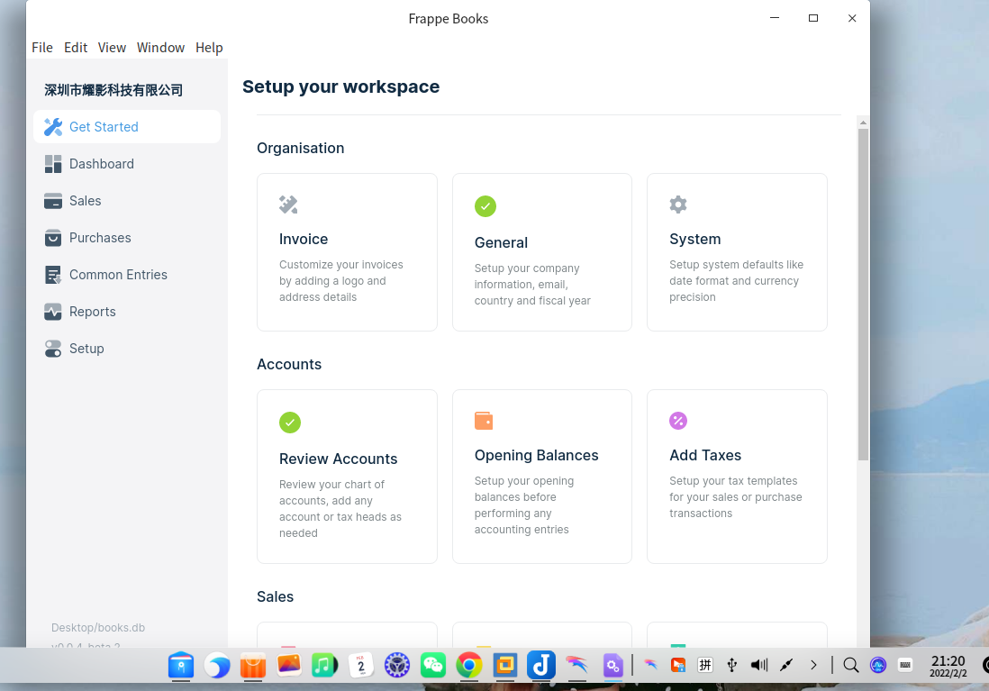The width and height of the screenshot is (989, 691).
Task: Open the View menu
Action: click(x=112, y=48)
